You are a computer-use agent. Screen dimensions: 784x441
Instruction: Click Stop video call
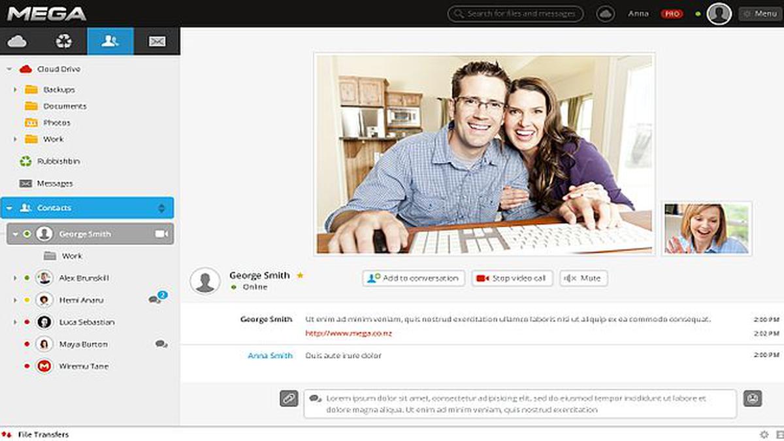pos(512,278)
